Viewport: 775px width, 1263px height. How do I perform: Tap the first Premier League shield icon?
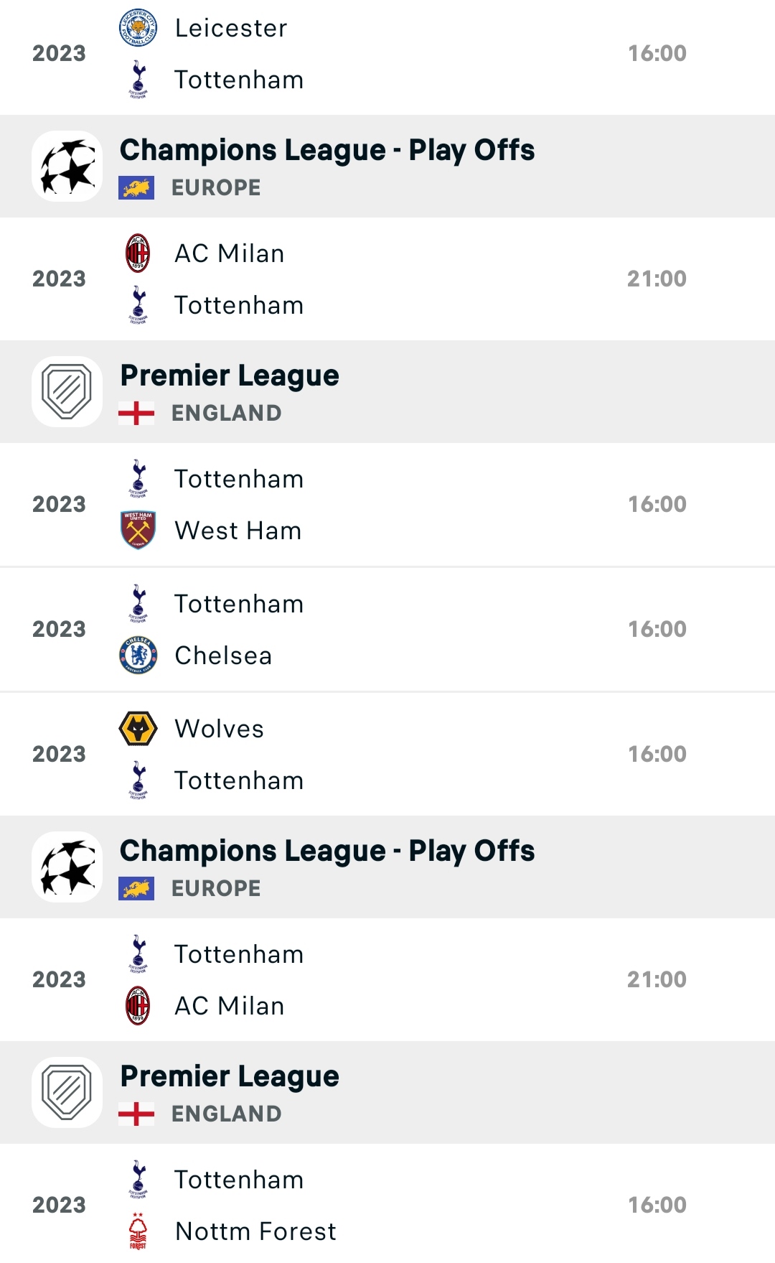click(x=67, y=391)
